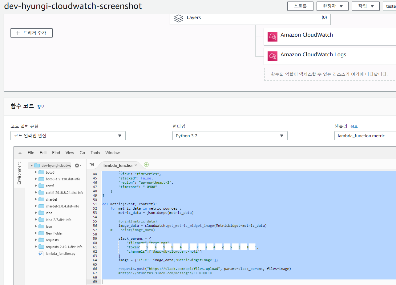Select the New Folder tree item
The image size is (396, 285).
click(54, 233)
